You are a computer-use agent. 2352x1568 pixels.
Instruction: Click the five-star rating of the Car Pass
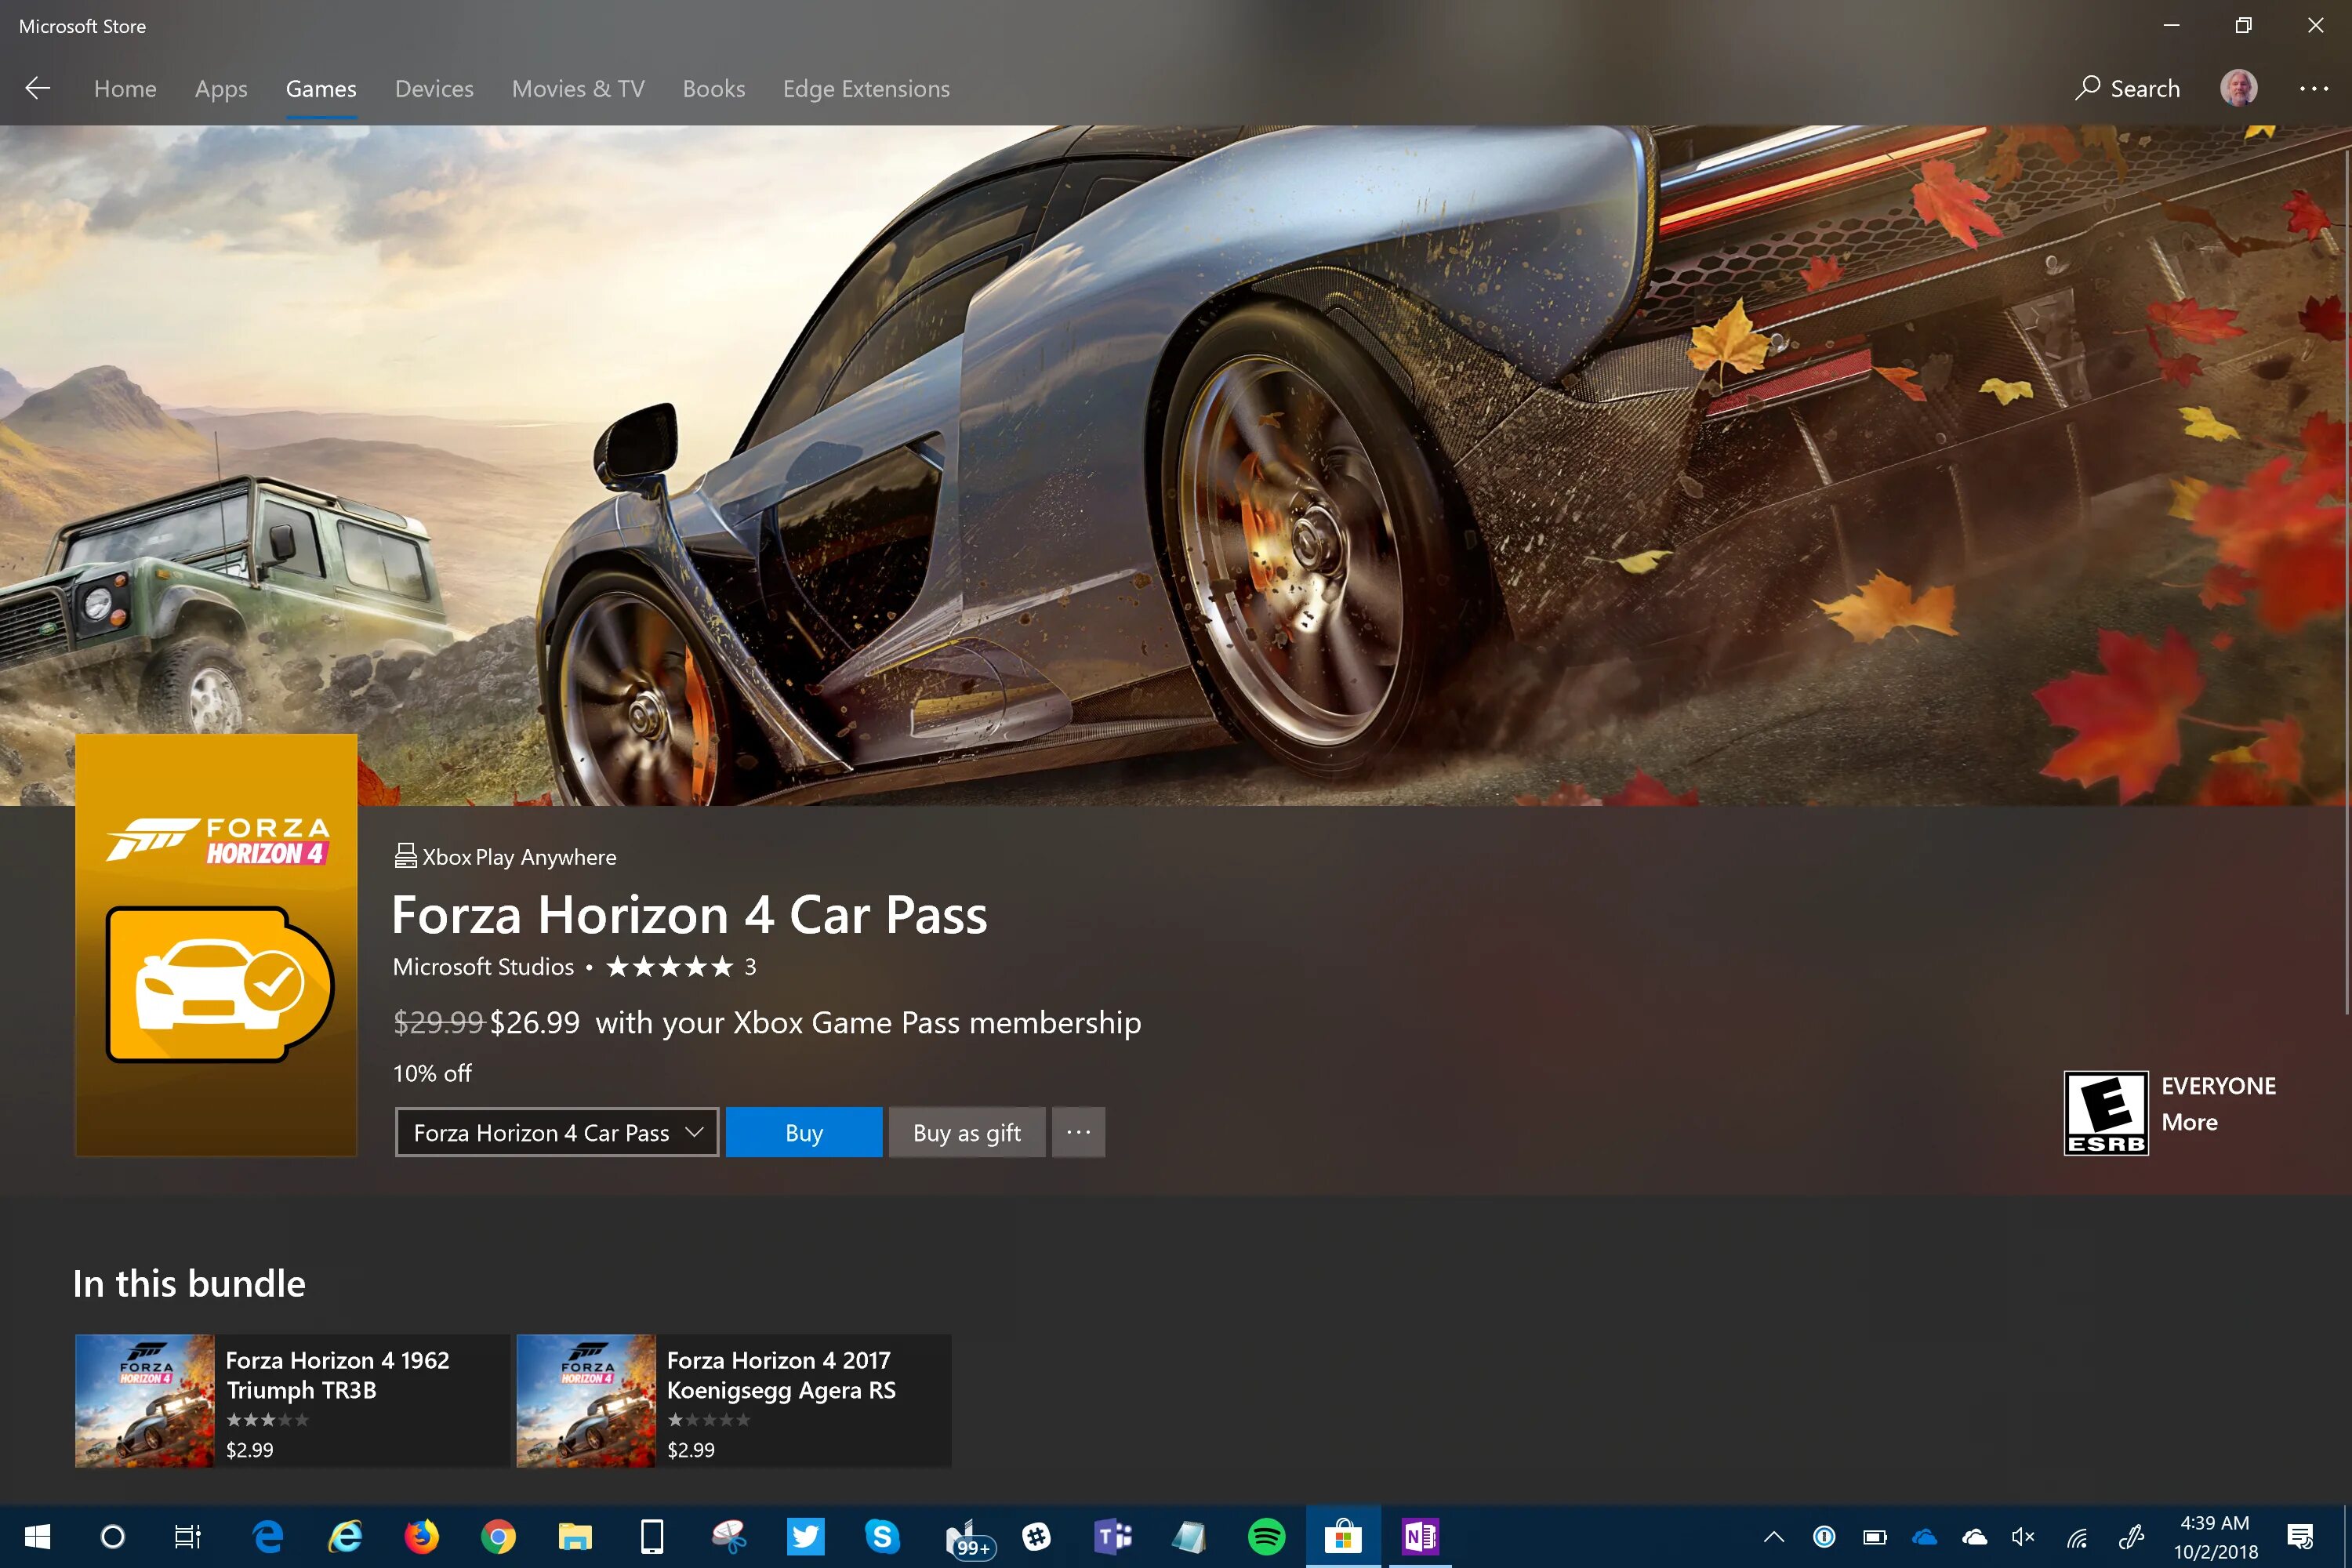pyautogui.click(x=669, y=966)
